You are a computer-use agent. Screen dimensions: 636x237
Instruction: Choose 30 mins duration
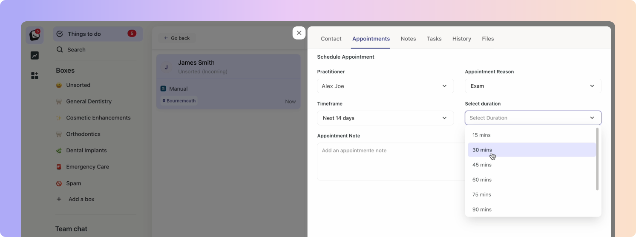click(532, 150)
